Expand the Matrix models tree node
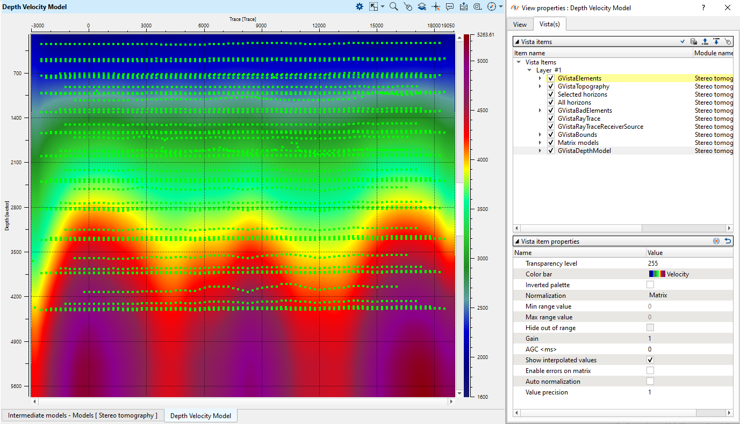This screenshot has height=424, width=740. pyautogui.click(x=540, y=143)
